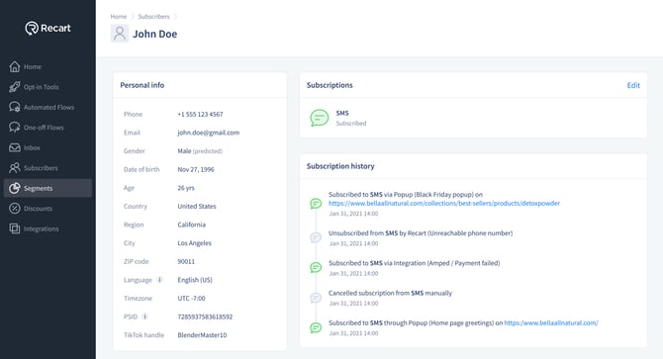Click the Unsubscribed from SMS by Recart entry
This screenshot has width=663, height=359.
click(x=421, y=232)
